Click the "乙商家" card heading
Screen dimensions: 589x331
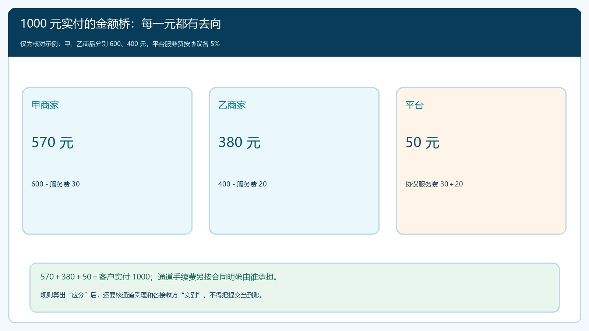click(232, 105)
